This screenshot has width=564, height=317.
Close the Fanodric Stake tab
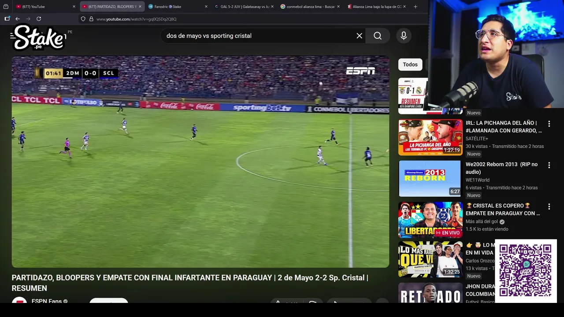[x=206, y=7]
